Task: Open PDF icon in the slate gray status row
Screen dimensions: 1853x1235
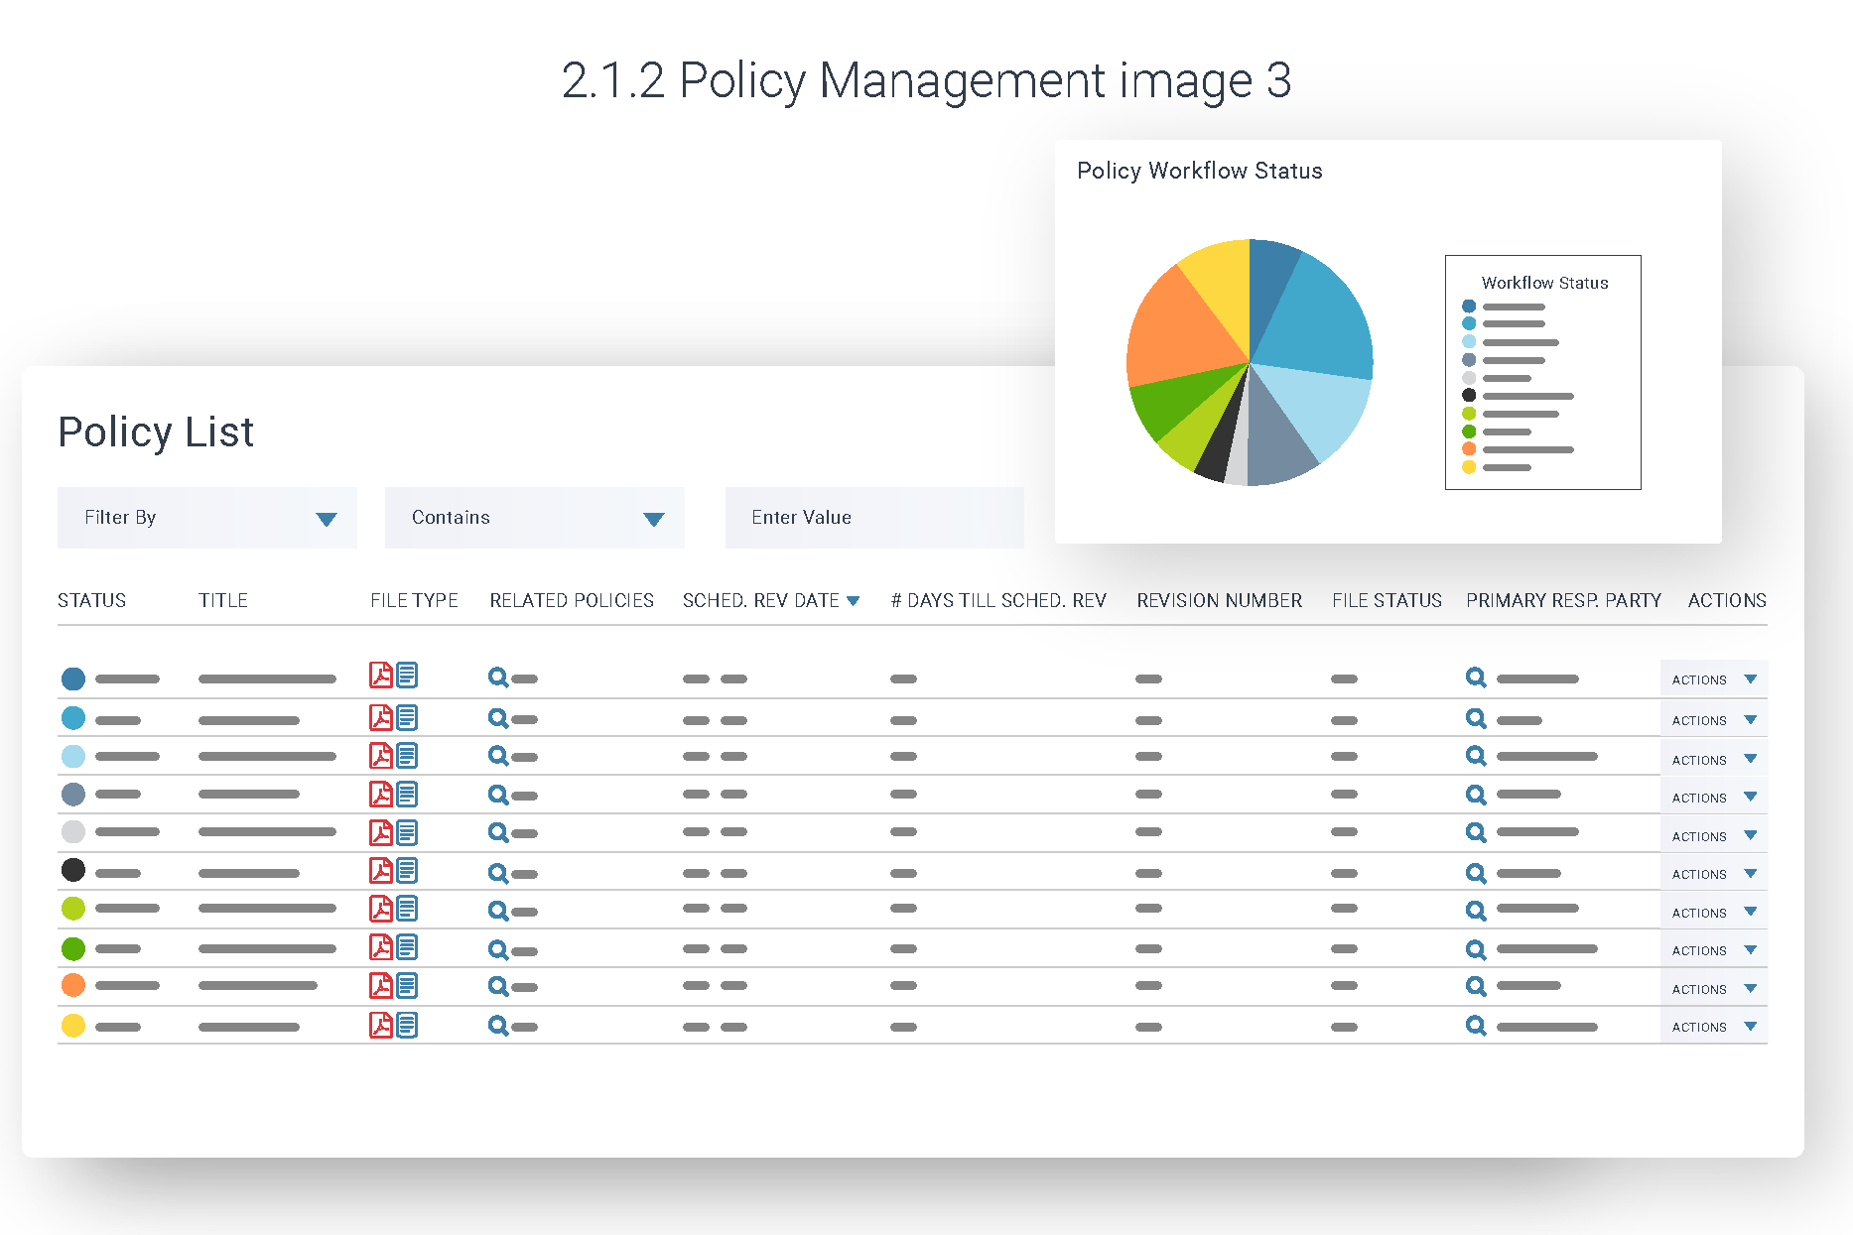Action: pos(381,795)
